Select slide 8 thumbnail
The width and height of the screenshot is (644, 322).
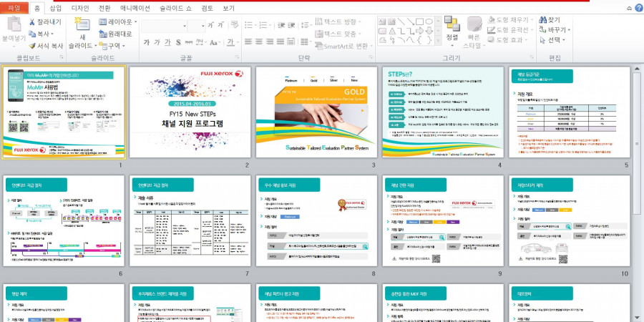coord(316,221)
